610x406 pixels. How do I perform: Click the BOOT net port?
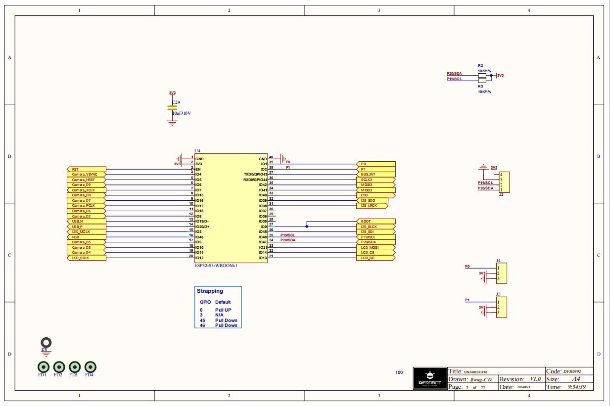tap(375, 222)
